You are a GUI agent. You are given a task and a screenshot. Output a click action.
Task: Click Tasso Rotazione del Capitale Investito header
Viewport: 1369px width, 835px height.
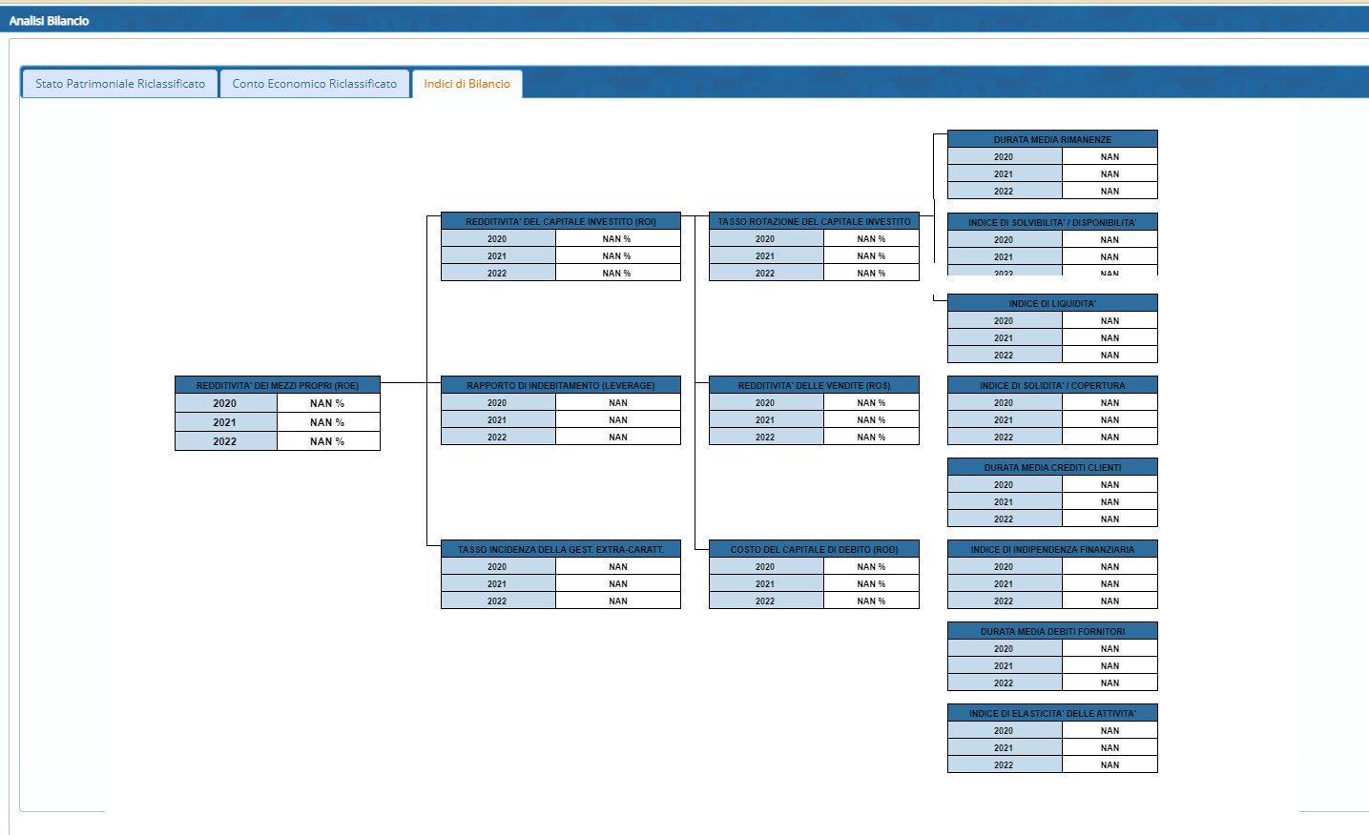[814, 221]
